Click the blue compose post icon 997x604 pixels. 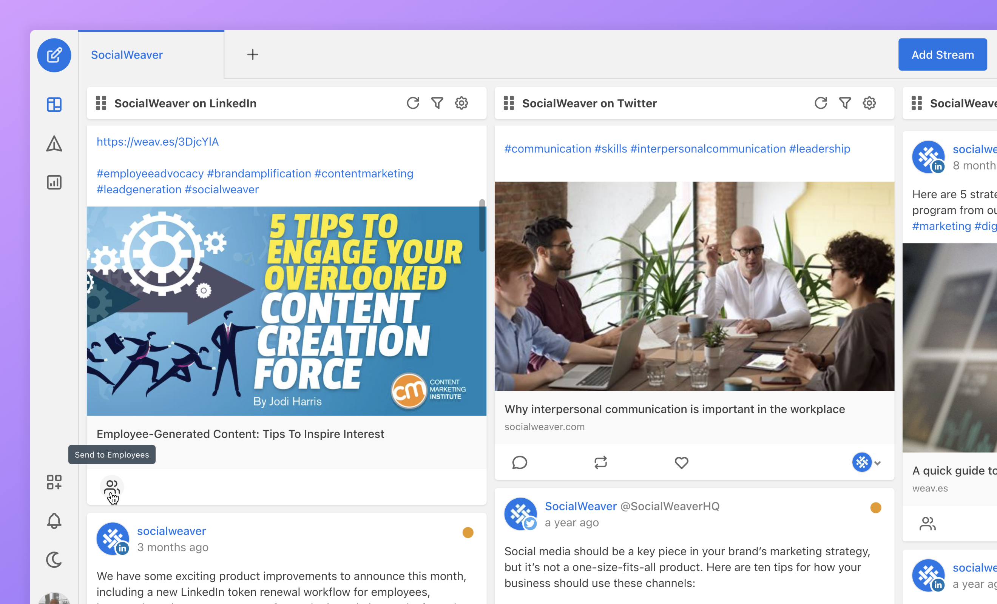[54, 55]
